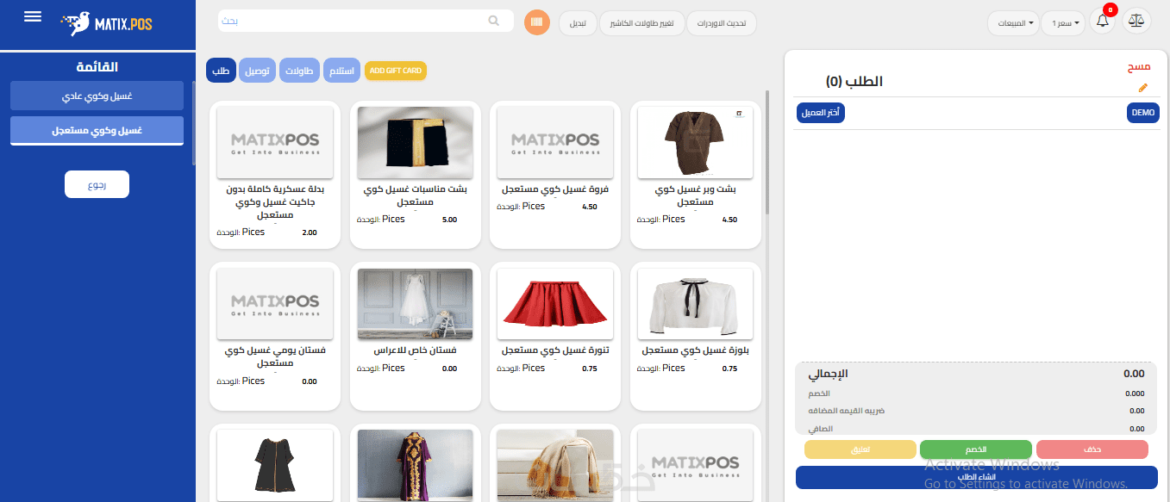Click the الصافى net label

tap(820, 429)
